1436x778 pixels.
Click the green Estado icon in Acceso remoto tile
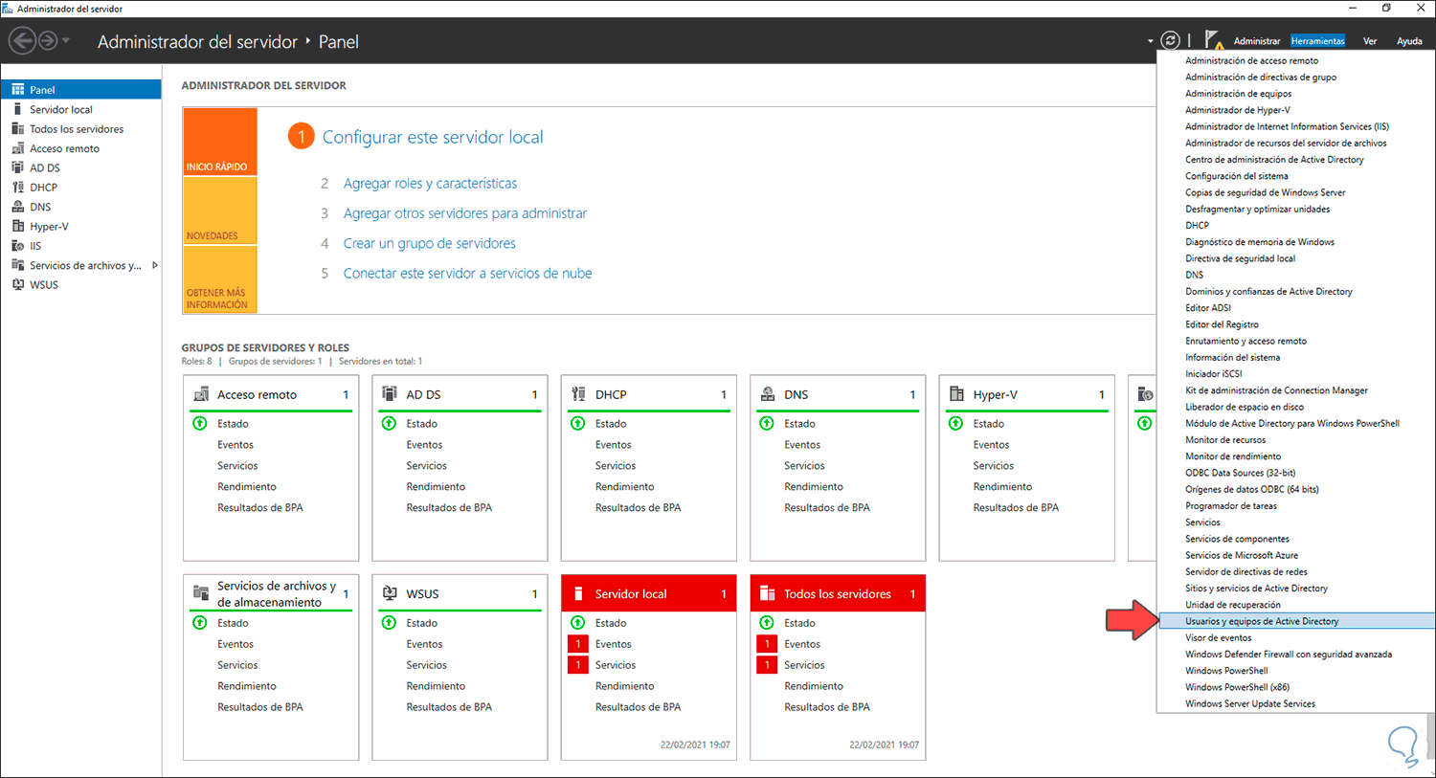tap(200, 423)
